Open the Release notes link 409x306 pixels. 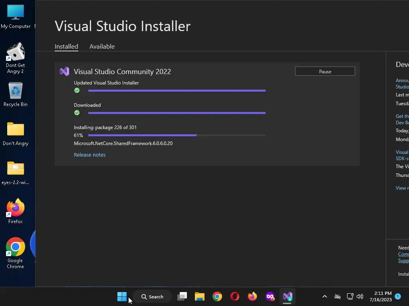89,155
